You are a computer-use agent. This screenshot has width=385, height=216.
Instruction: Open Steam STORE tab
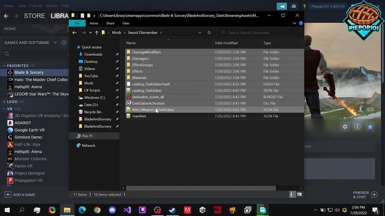(34, 16)
